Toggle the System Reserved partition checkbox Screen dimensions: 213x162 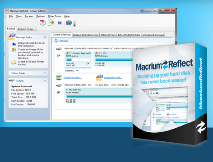tap(88, 64)
